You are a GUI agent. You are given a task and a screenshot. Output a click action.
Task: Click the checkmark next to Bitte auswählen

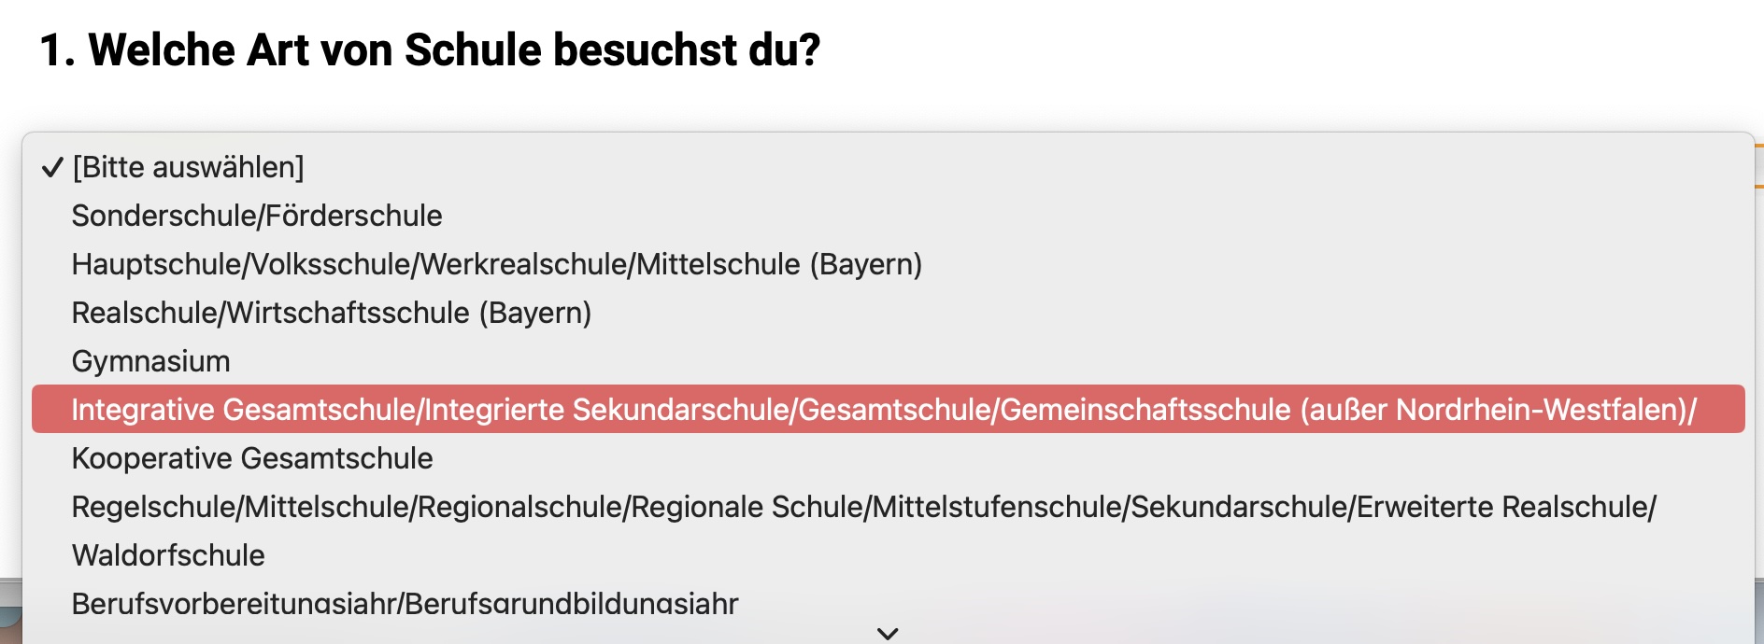coord(52,168)
